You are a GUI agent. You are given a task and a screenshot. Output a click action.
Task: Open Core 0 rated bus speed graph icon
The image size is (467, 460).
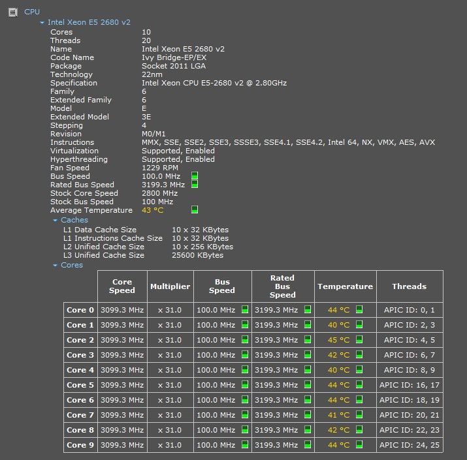(308, 309)
